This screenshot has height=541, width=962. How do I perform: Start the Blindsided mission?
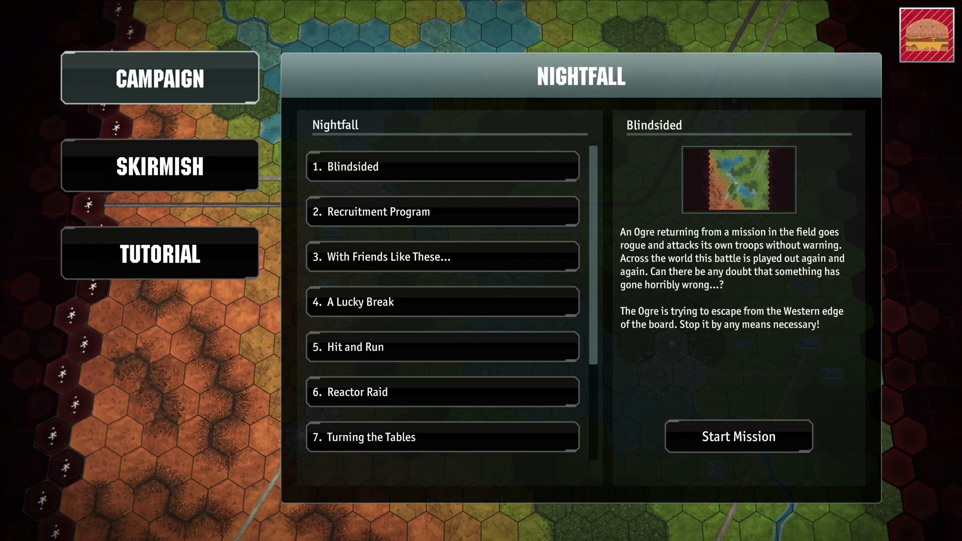[739, 436]
